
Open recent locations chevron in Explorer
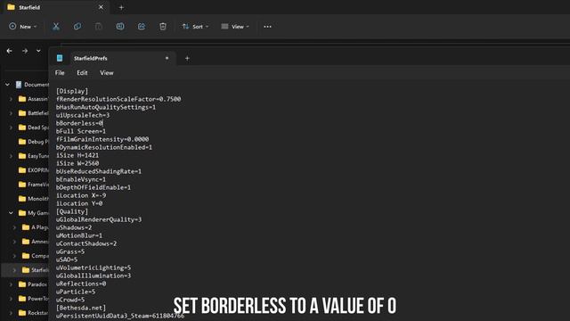38,51
